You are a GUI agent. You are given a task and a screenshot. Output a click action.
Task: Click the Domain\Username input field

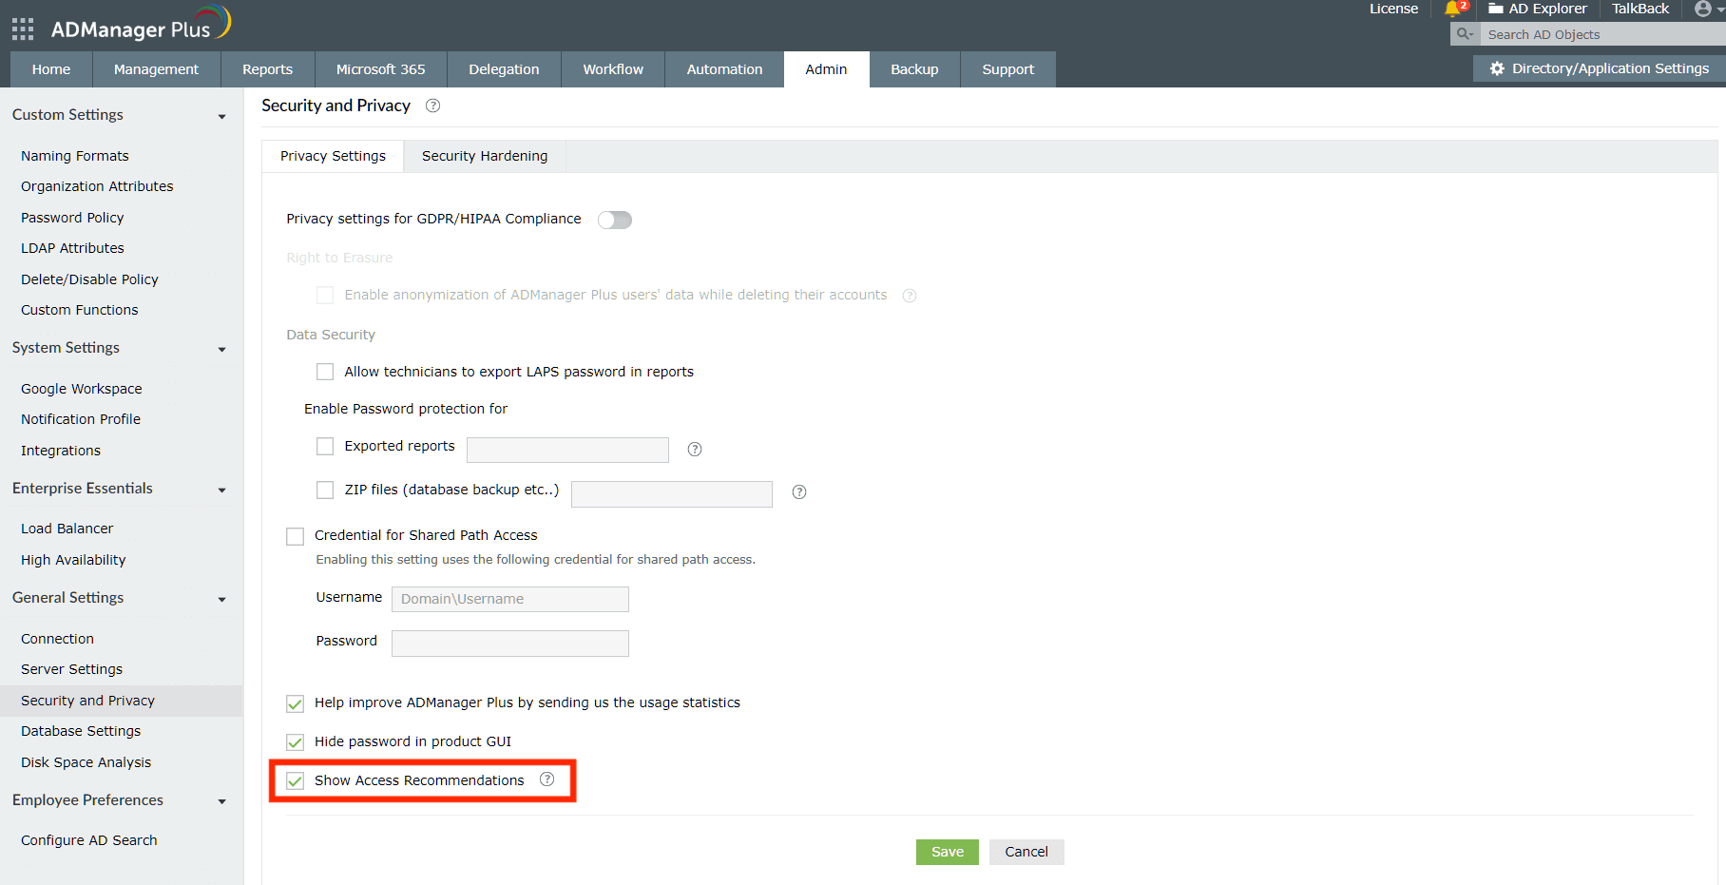[510, 599]
